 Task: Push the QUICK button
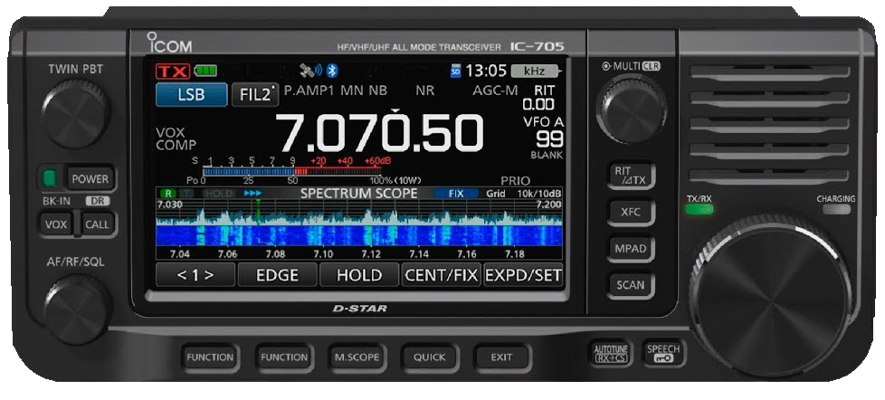point(429,357)
